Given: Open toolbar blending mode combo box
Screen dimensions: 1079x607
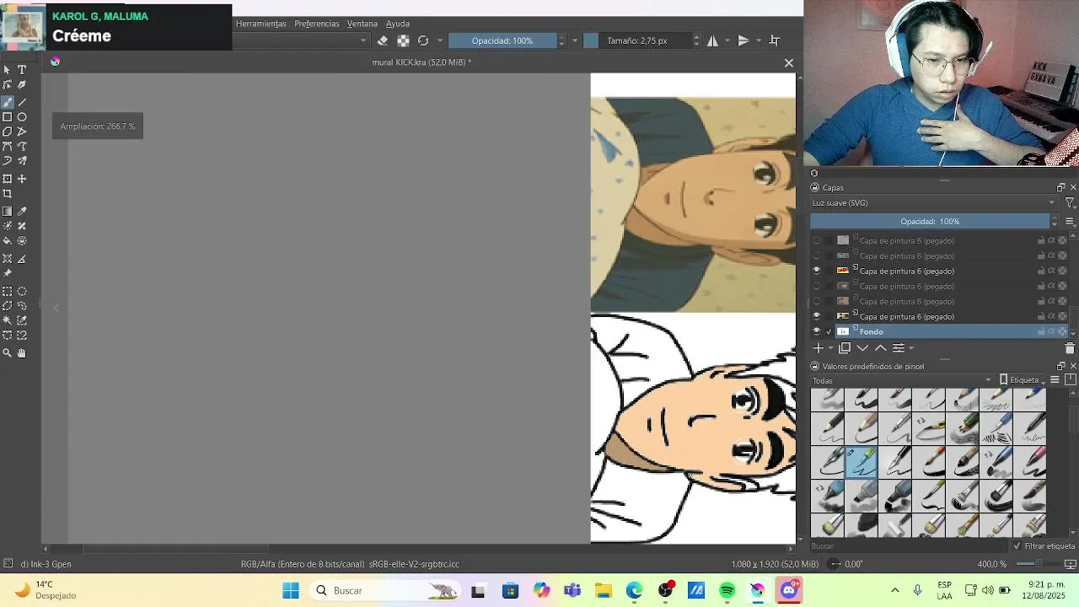Looking at the screenshot, I should (x=302, y=40).
